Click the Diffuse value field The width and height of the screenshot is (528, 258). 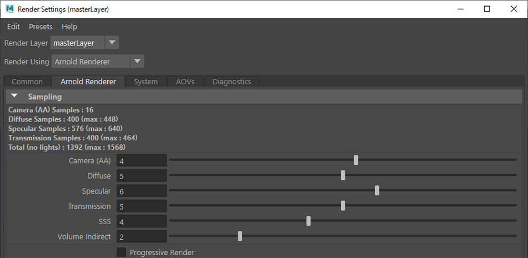142,176
